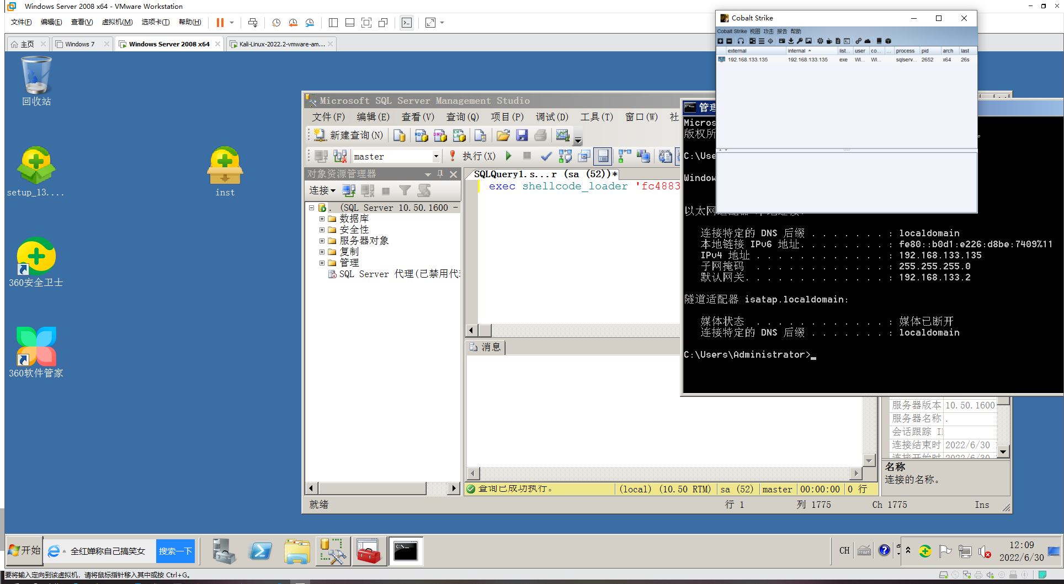Click the Cobalt Strike connect (plus) icon
This screenshot has height=584, width=1064.
(720, 41)
